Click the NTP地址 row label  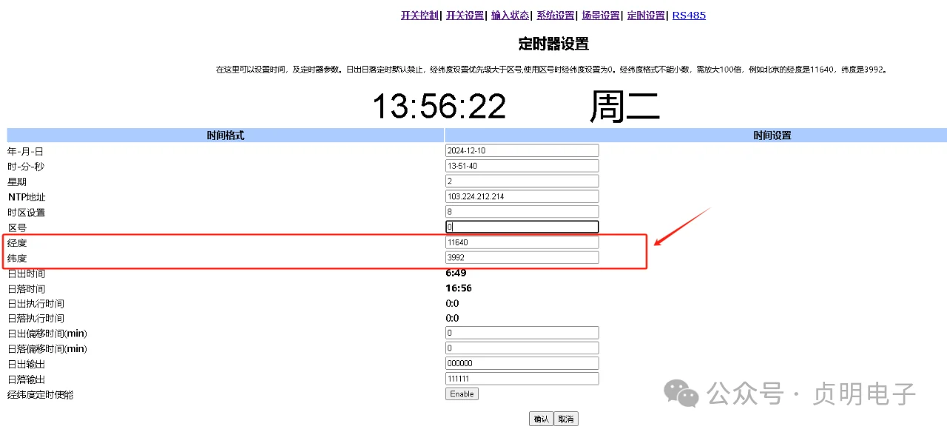tap(27, 197)
